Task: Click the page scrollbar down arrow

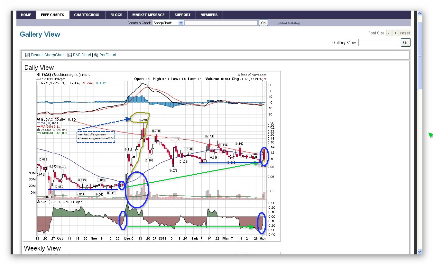Action: click(x=419, y=251)
